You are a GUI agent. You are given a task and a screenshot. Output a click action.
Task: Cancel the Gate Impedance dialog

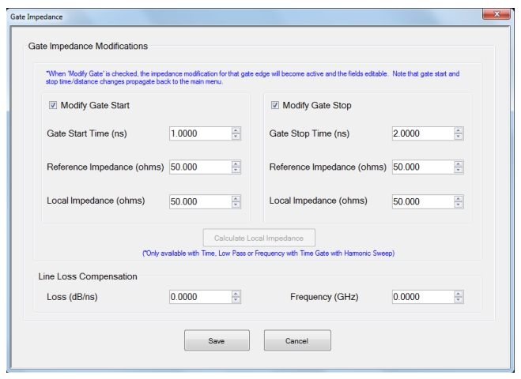(296, 341)
